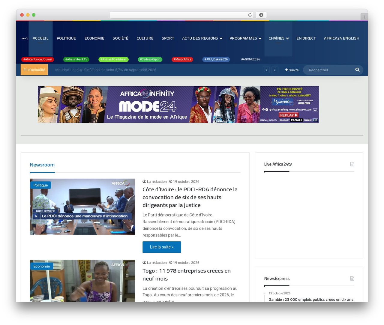The width and height of the screenshot is (384, 325).
Task: Open the Sport section
Action: 168,38
